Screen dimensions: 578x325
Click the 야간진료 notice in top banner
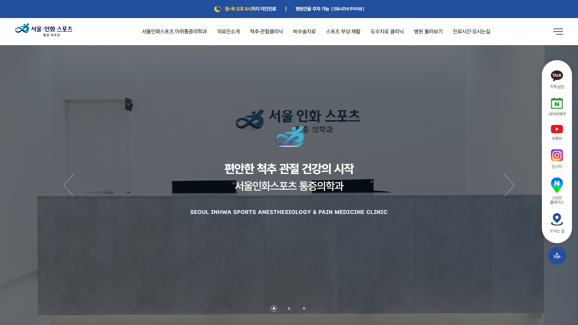coord(250,9)
